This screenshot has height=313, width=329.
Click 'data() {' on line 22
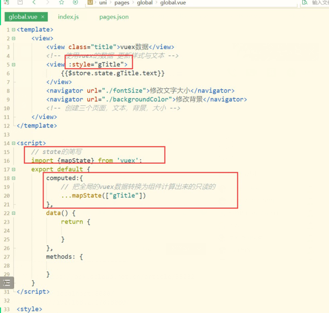click(61, 213)
